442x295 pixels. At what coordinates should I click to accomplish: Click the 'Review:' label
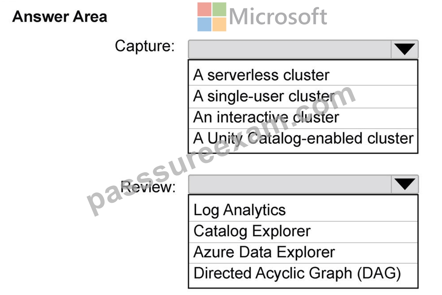(x=148, y=187)
